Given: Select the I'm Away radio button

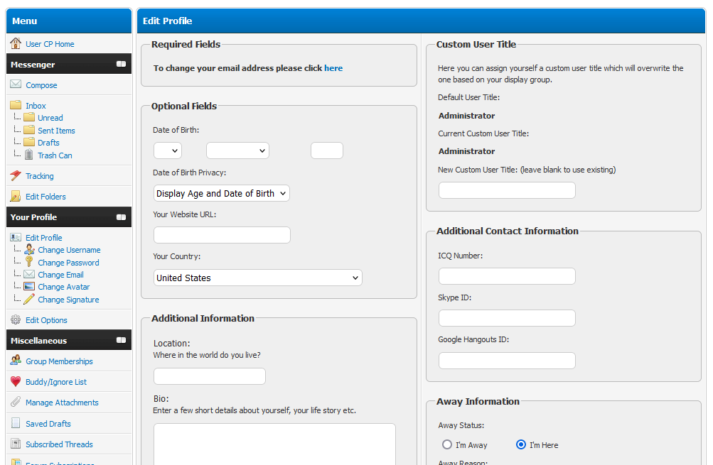Looking at the screenshot, I should tap(447, 444).
